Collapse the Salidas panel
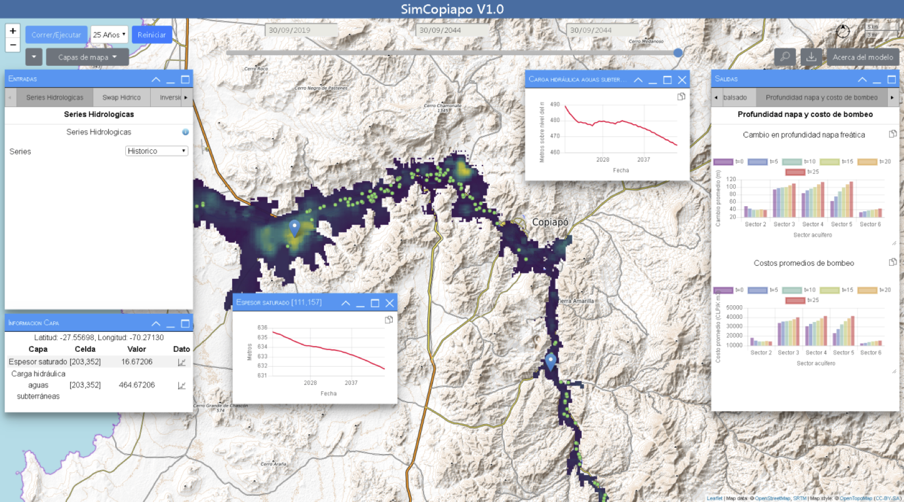This screenshot has height=502, width=904. point(862,79)
